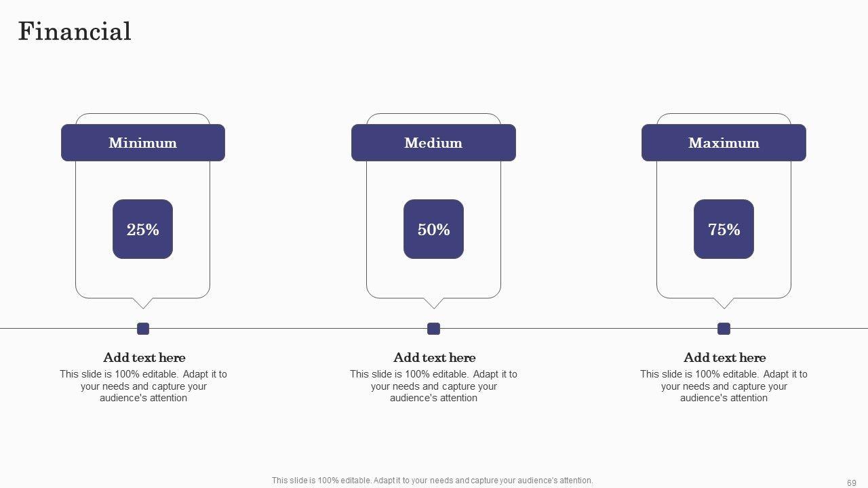Click the footer text at the slide bottom

(432, 481)
